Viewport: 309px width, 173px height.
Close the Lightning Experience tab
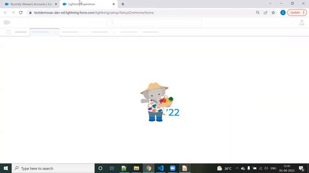(x=113, y=4)
